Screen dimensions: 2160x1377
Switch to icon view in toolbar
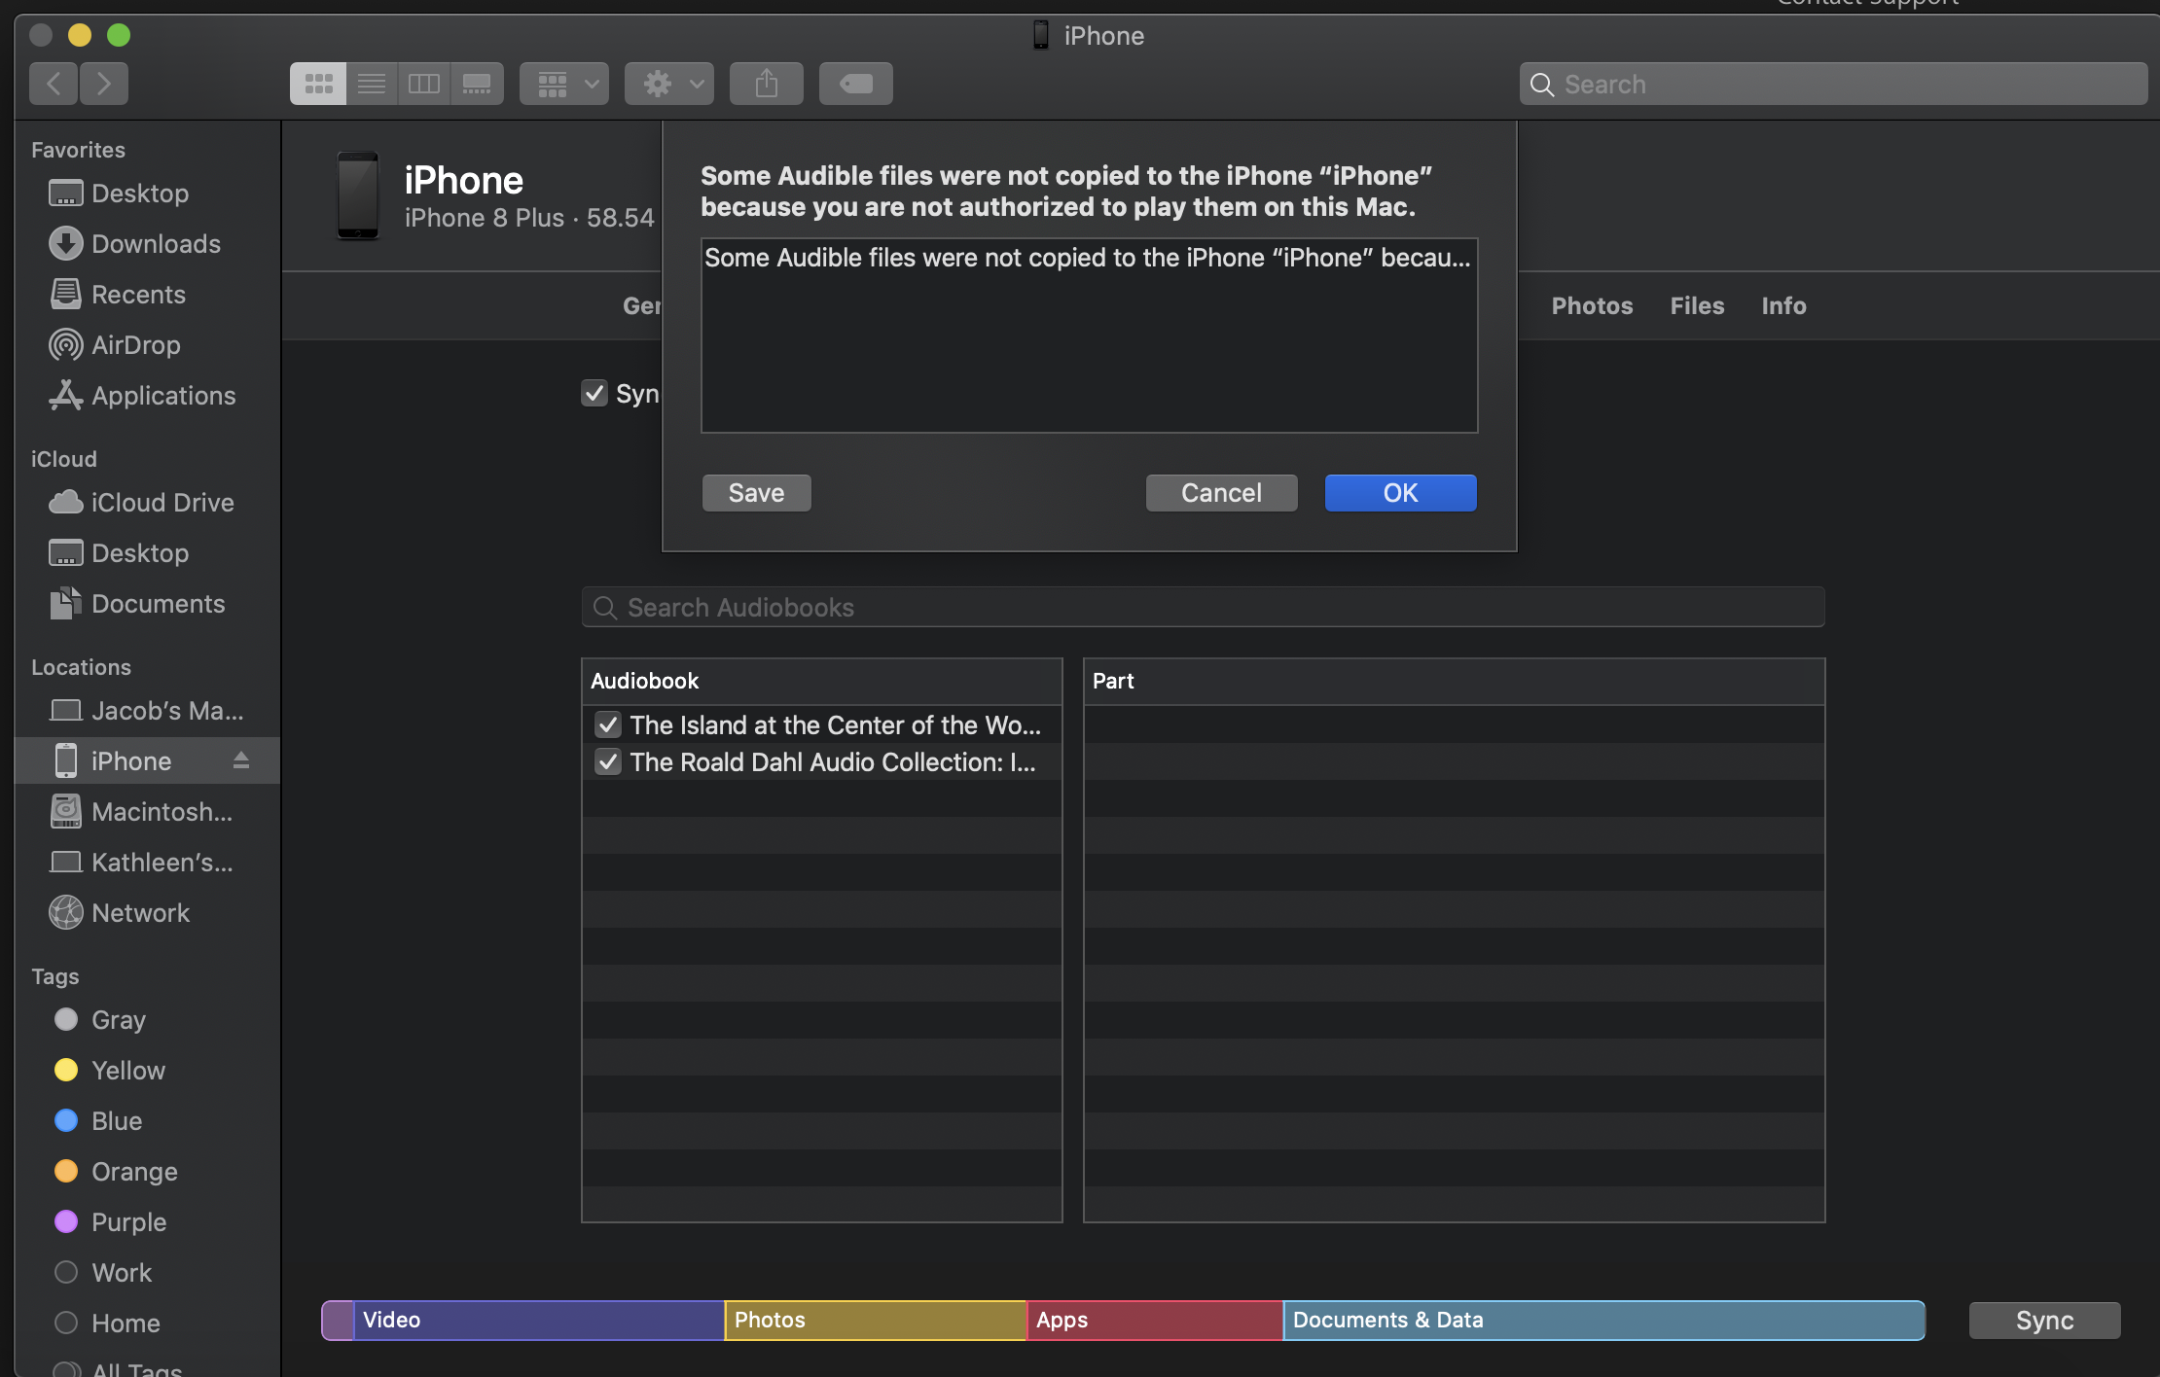(x=318, y=84)
